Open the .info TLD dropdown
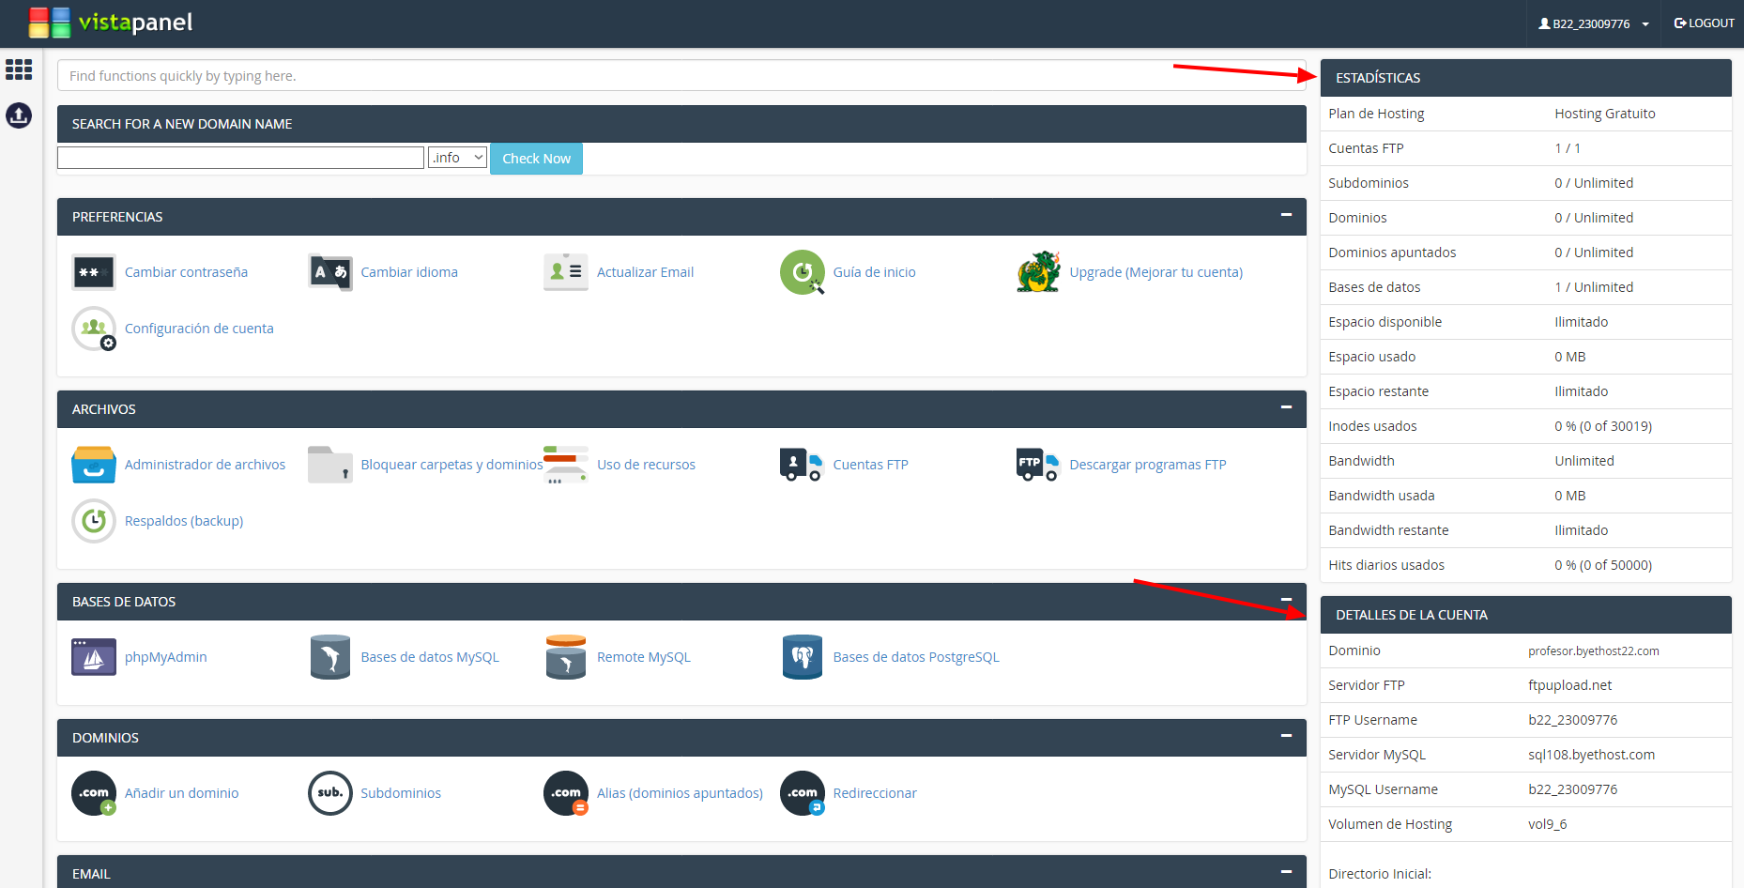Image resolution: width=1744 pixels, height=888 pixels. [x=457, y=157]
